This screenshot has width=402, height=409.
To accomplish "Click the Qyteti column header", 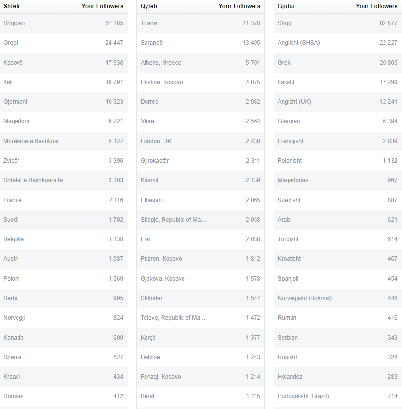I will pos(174,6).
